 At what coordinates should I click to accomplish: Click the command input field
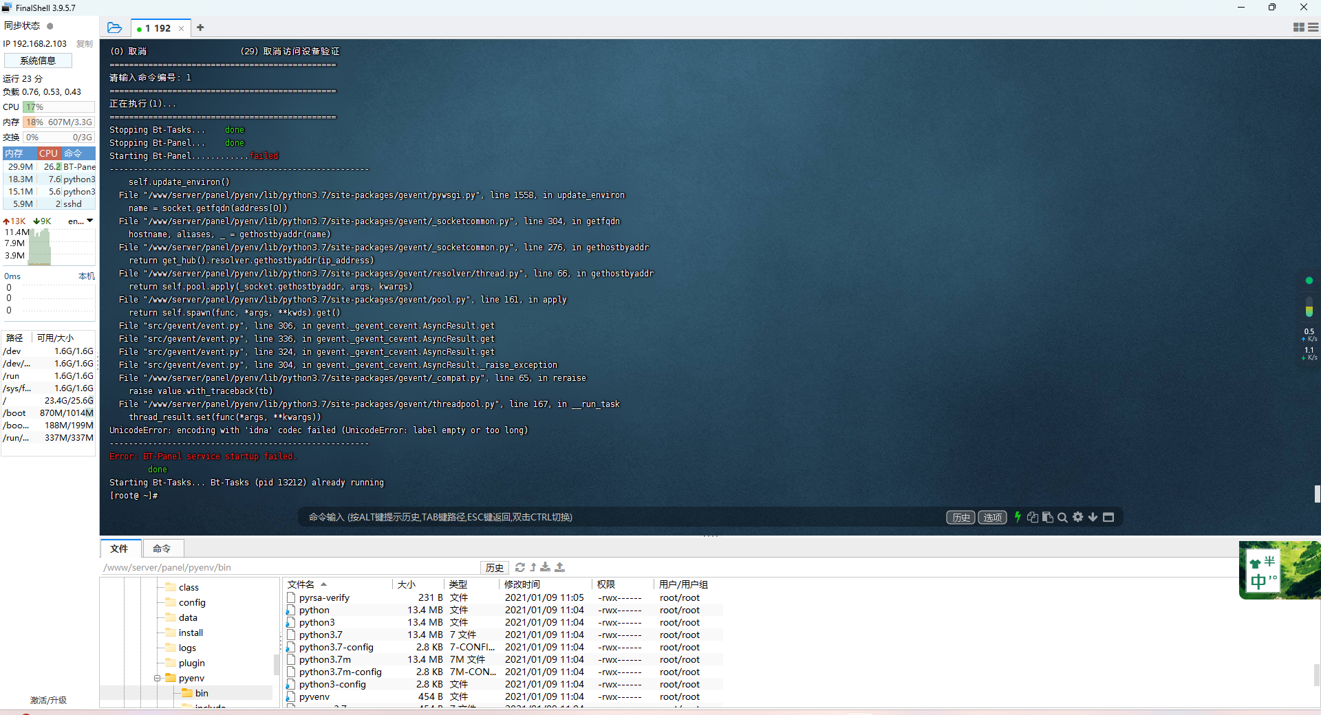point(619,517)
